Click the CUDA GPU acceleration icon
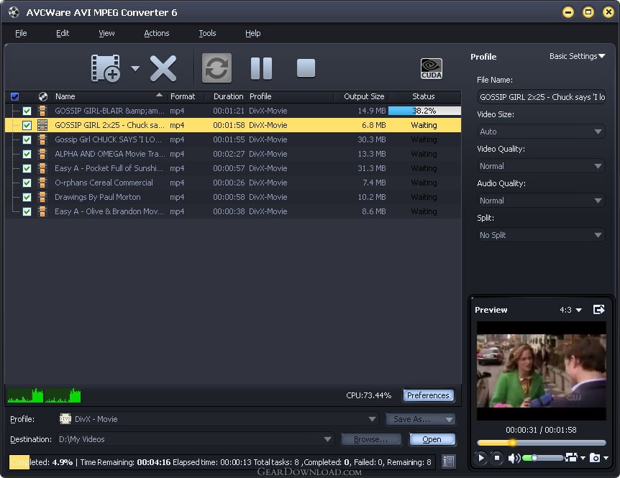620x478 pixels. point(432,69)
